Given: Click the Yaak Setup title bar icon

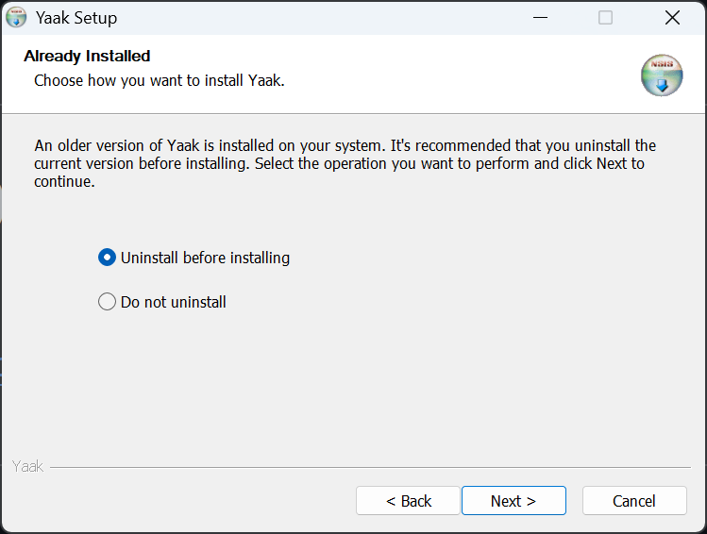Looking at the screenshot, I should point(16,17).
